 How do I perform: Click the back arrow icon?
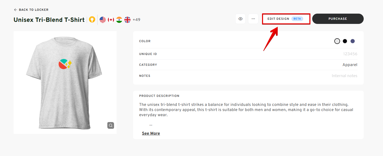pyautogui.click(x=15, y=10)
